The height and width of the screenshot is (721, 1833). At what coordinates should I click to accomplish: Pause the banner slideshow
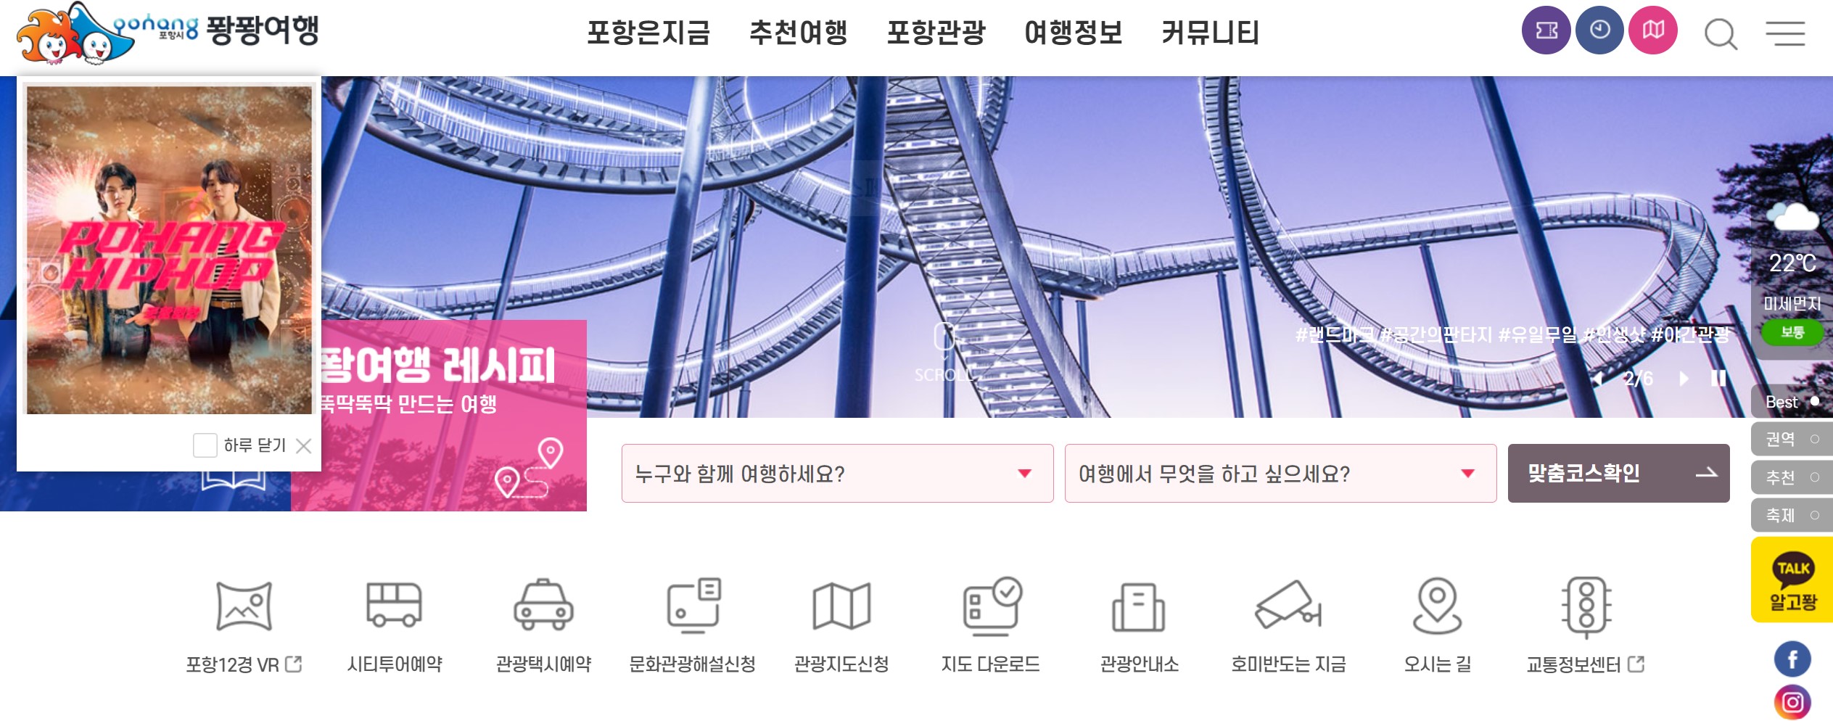click(x=1718, y=379)
